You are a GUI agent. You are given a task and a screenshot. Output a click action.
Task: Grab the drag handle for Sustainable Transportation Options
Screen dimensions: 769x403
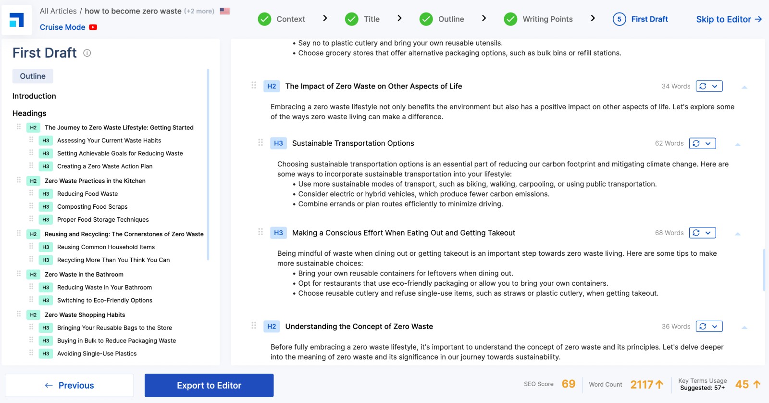(260, 143)
